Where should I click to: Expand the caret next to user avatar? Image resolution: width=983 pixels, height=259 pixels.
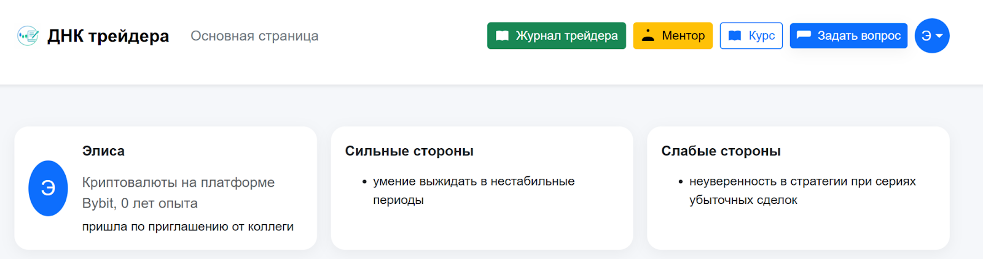[939, 36]
